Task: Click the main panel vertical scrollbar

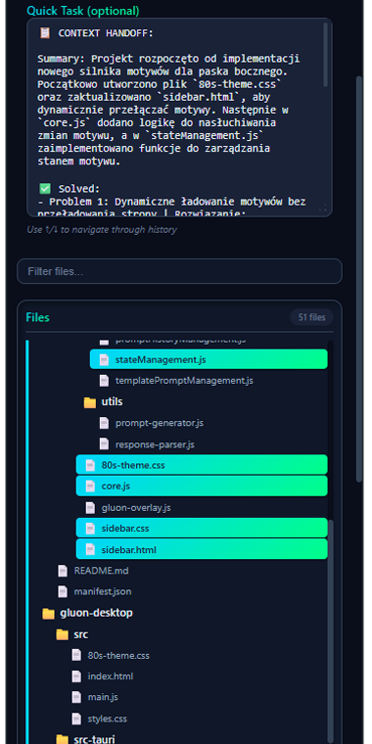Action: click(359, 280)
